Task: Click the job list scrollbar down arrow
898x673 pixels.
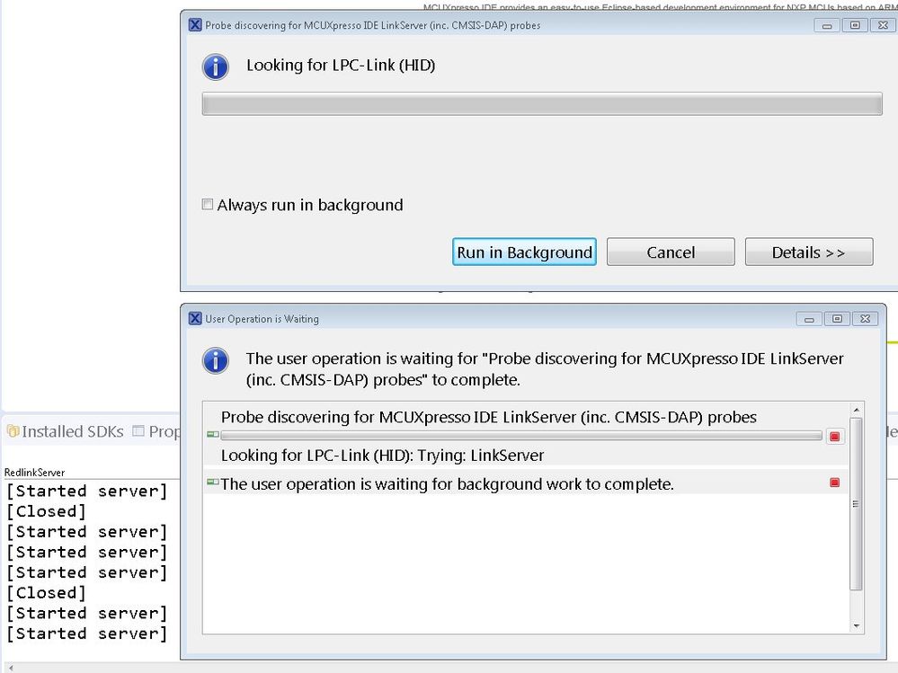Action: point(856,626)
